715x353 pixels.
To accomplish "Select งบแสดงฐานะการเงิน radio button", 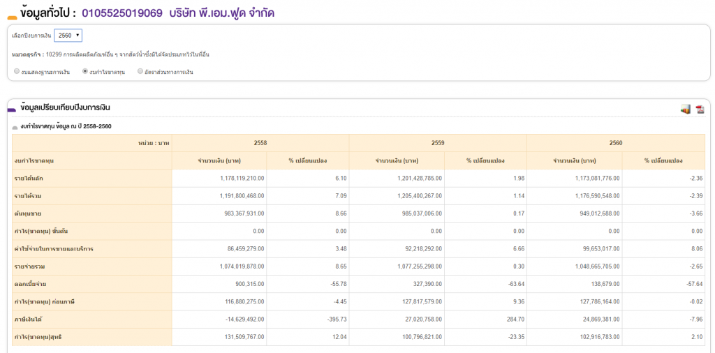I will click(17, 72).
